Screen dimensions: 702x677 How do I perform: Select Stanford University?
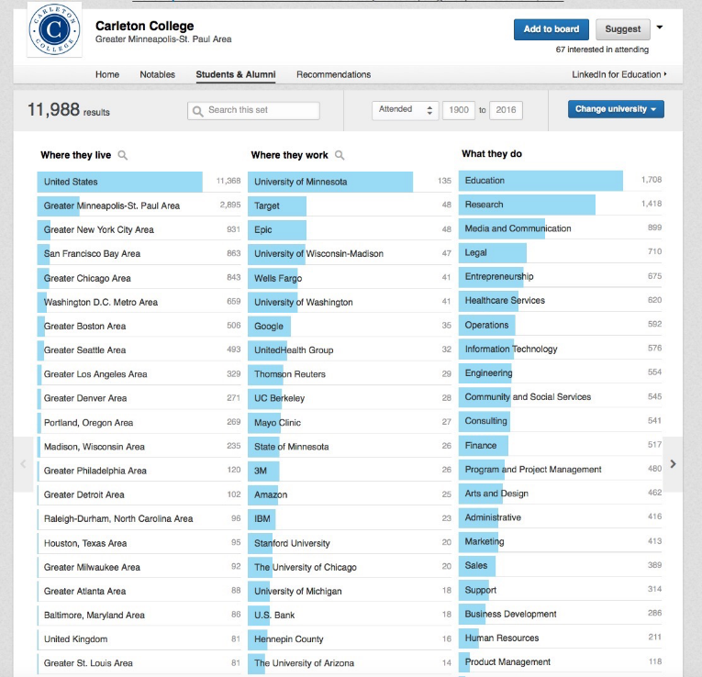tap(350, 543)
